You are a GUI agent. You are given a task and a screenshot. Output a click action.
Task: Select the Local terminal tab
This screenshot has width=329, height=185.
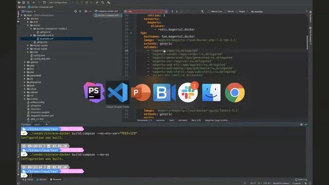click(x=37, y=124)
